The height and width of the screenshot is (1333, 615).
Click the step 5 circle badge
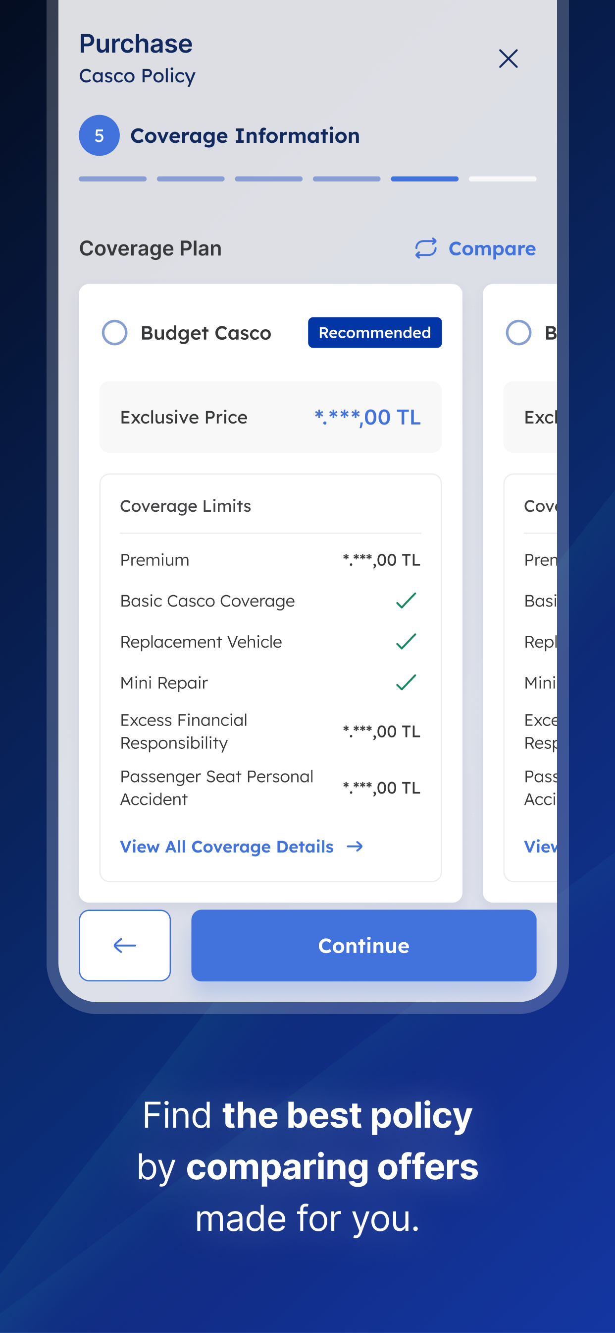point(99,135)
